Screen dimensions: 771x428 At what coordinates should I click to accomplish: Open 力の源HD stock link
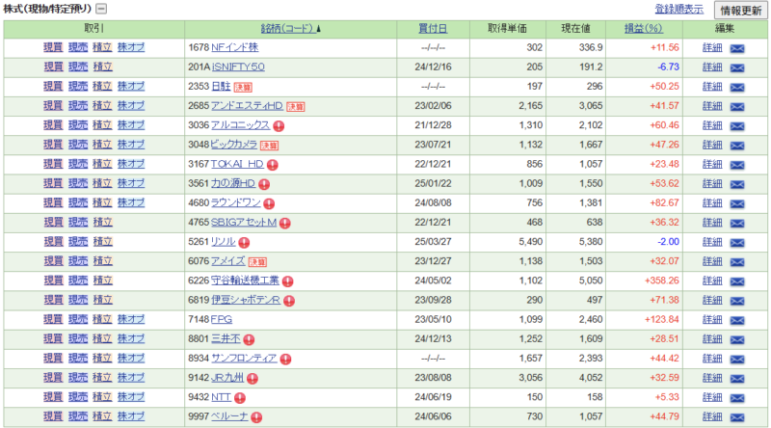pos(233,183)
